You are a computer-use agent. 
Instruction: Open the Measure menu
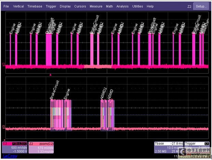point(96,6)
